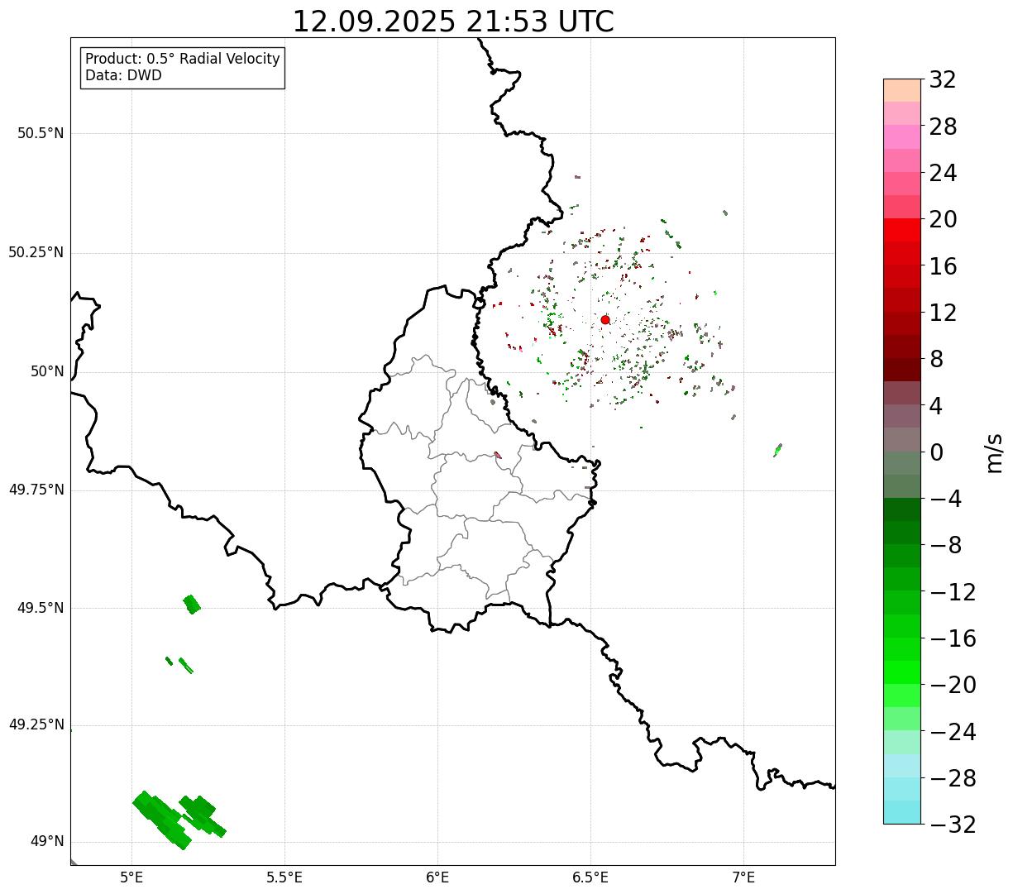Click the plot title 12.09.2025 21:53 UTC
Viewport: 1013px width, 894px height.
point(453,22)
